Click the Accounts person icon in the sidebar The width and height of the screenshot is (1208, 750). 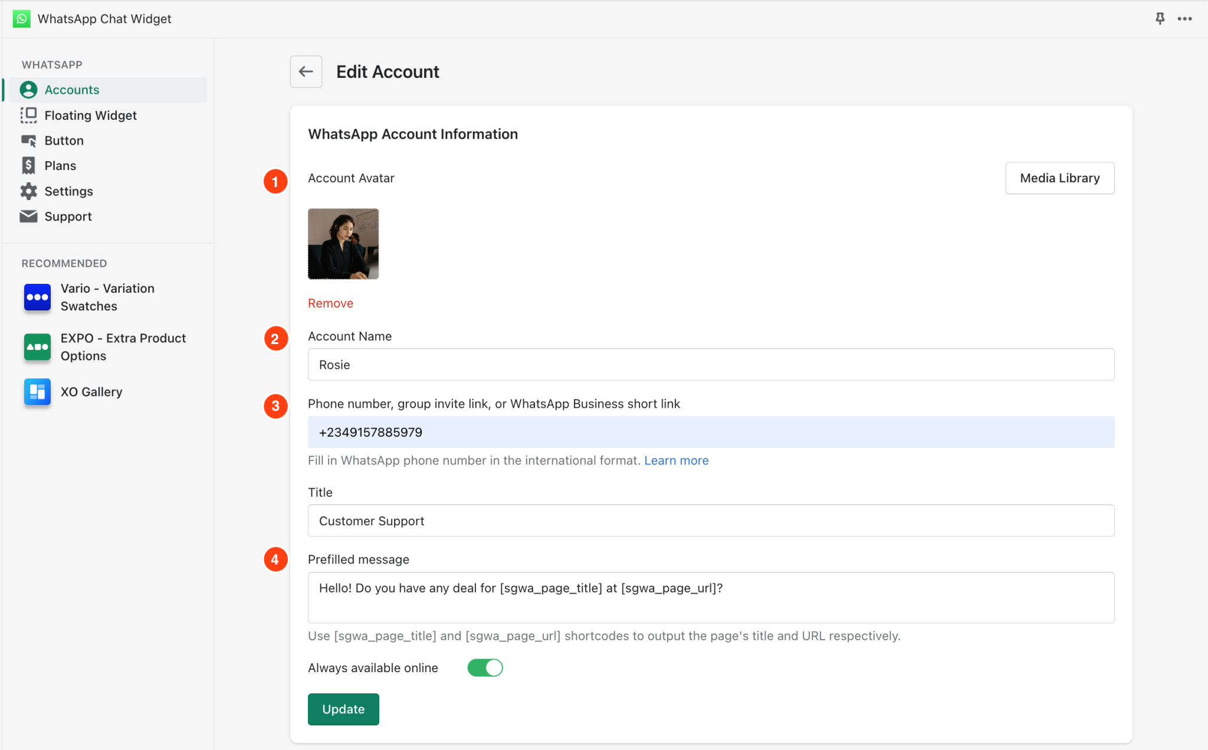28,90
